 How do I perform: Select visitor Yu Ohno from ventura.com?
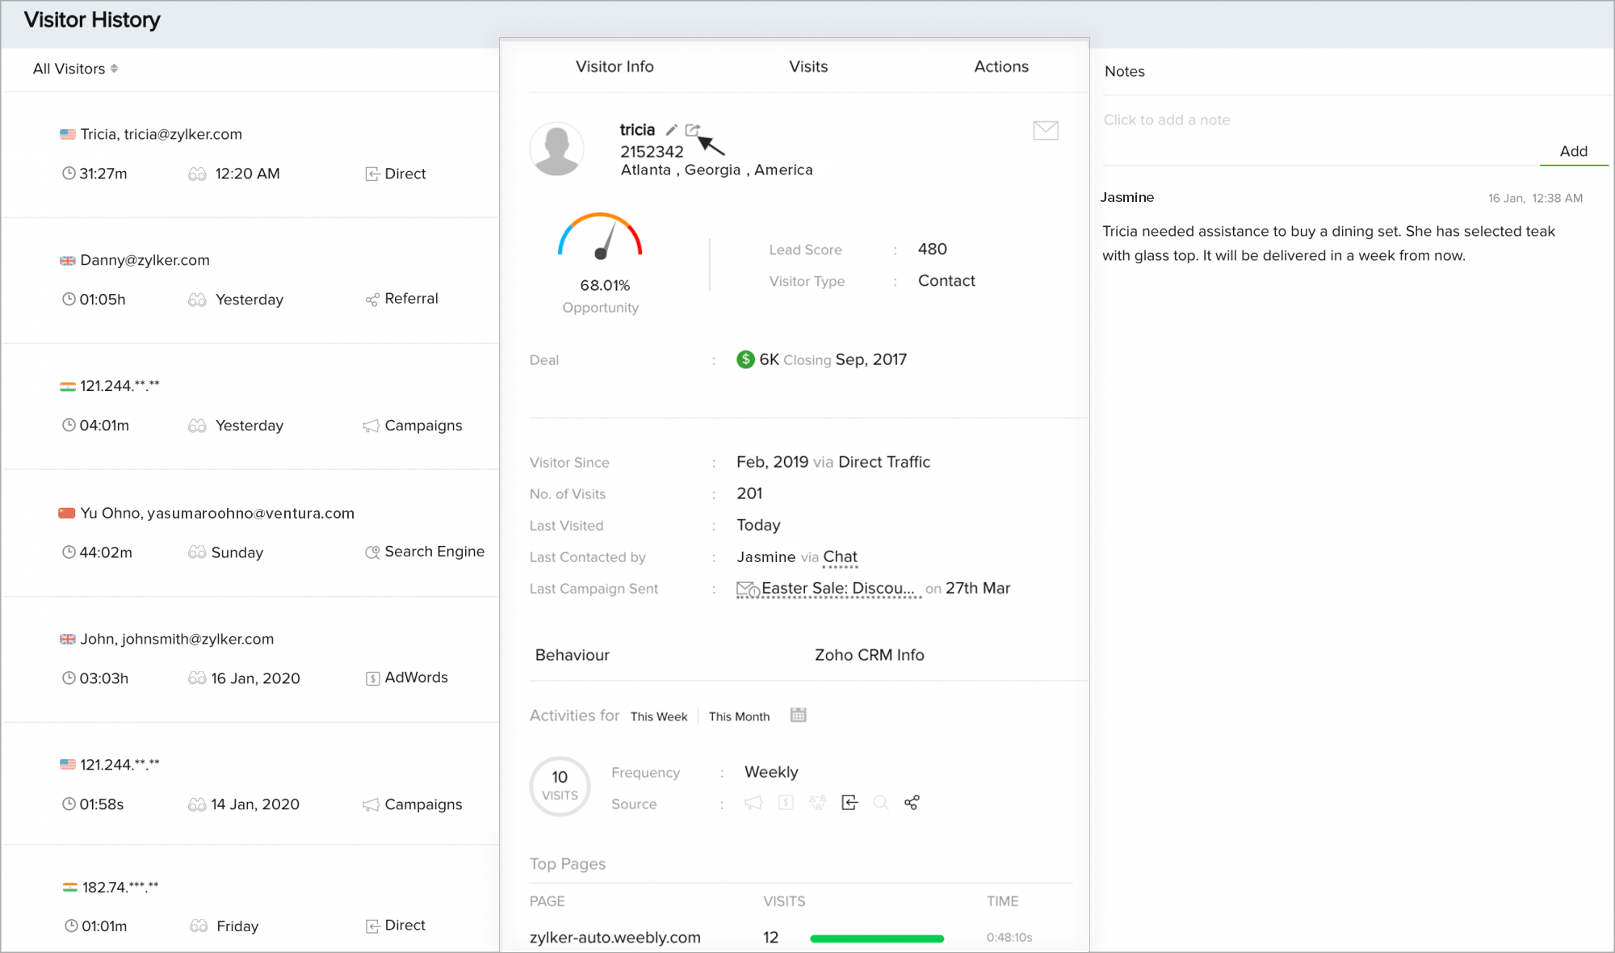(x=250, y=533)
